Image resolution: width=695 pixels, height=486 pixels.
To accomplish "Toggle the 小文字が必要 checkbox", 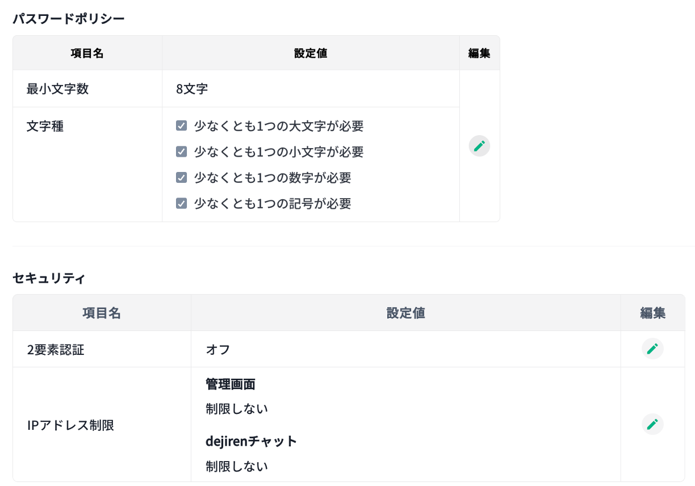I will coord(182,152).
